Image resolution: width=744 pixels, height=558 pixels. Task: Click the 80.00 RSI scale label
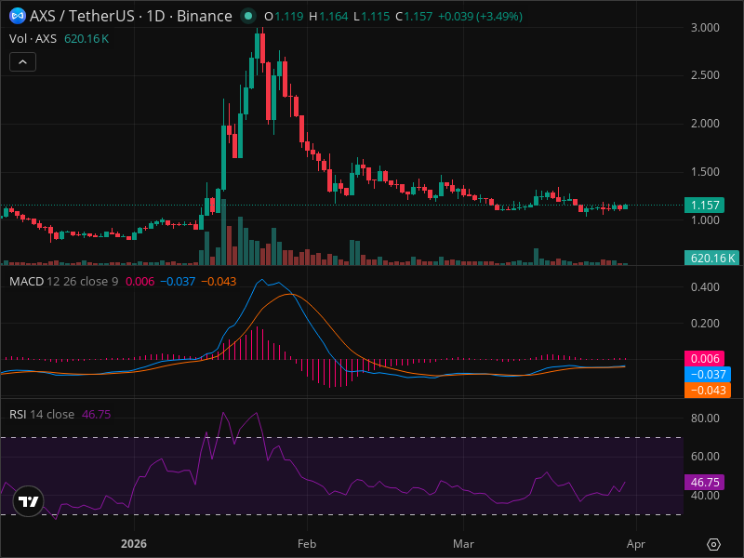pos(705,418)
